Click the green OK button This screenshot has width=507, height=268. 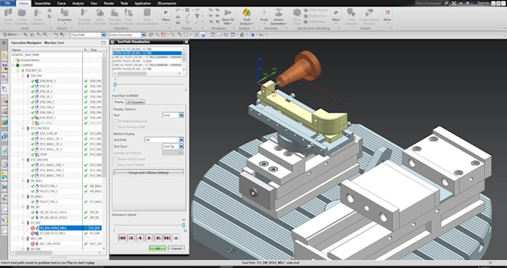(x=157, y=249)
